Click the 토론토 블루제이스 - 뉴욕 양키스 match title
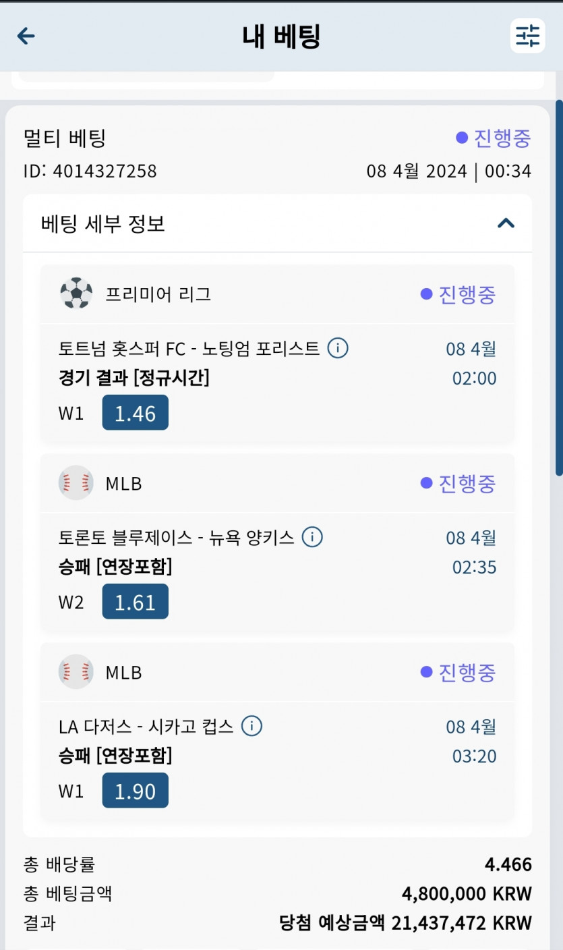This screenshot has width=563, height=950. coord(177,538)
